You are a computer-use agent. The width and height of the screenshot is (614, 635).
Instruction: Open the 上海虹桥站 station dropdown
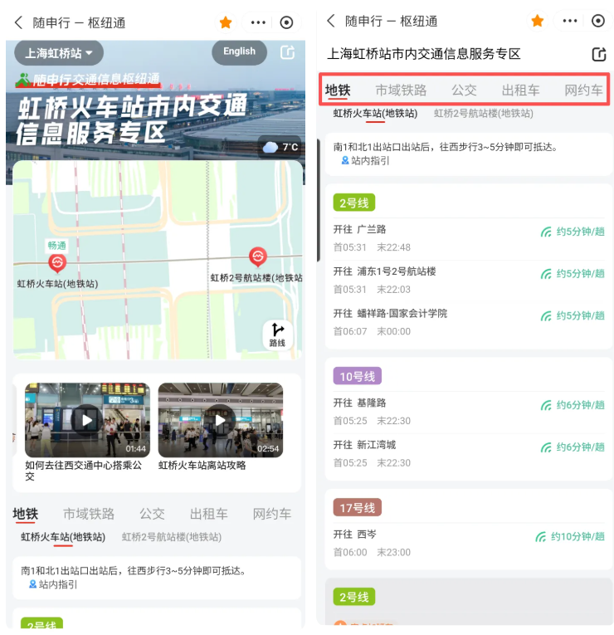[x=58, y=53]
